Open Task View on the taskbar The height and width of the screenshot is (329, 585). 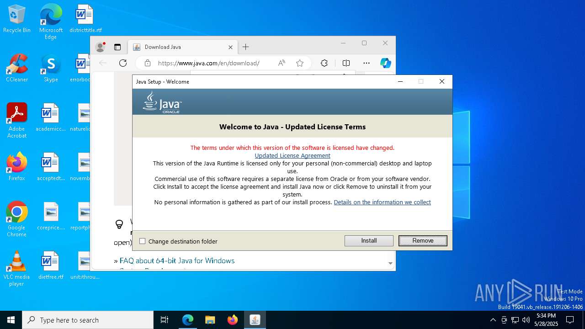[165, 320]
